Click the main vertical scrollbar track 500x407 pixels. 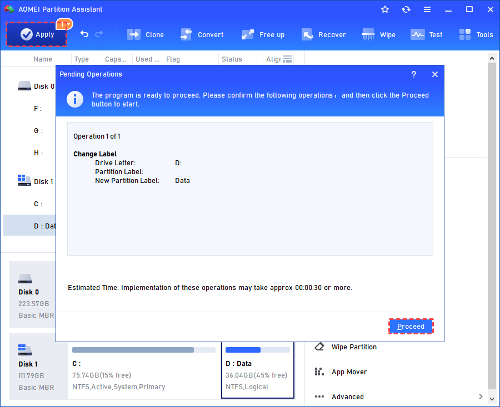(x=492, y=226)
